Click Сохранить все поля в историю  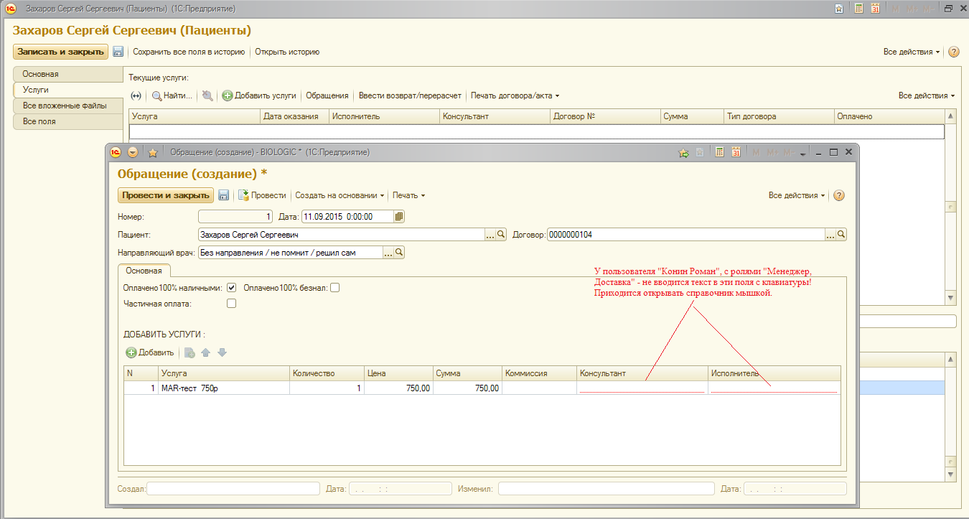click(189, 52)
